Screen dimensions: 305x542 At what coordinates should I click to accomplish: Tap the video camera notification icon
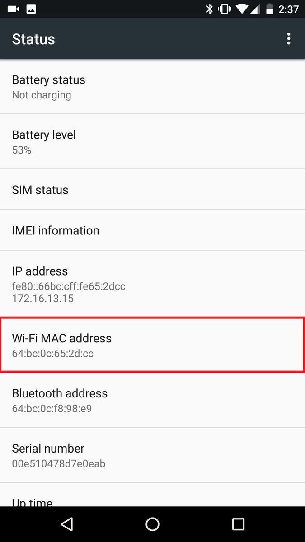[x=14, y=9]
